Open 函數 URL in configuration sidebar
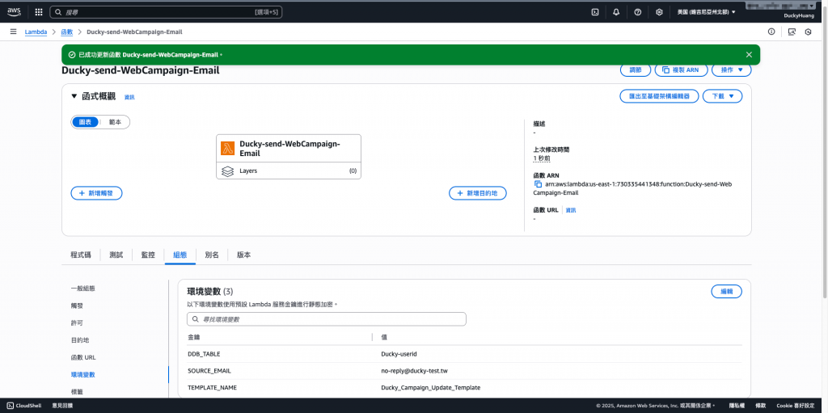 tap(83, 357)
